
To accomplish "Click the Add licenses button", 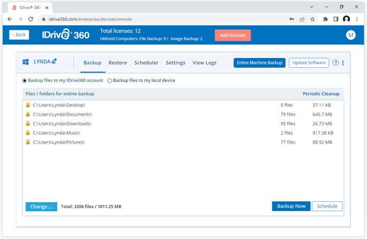I will (x=233, y=35).
